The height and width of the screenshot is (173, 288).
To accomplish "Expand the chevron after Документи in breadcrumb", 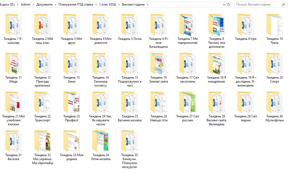I will click(x=56, y=4).
